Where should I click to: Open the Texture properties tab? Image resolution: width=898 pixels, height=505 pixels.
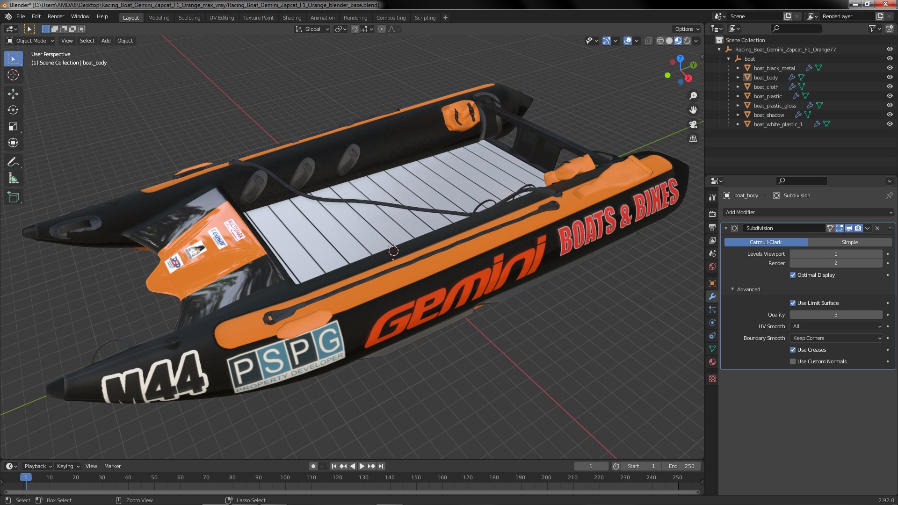(x=712, y=379)
